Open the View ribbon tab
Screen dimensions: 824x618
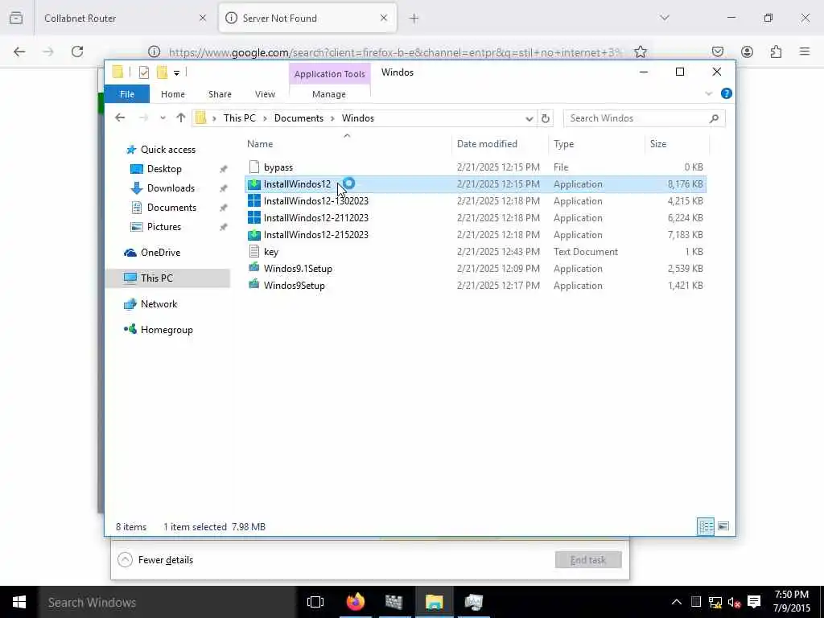(265, 94)
